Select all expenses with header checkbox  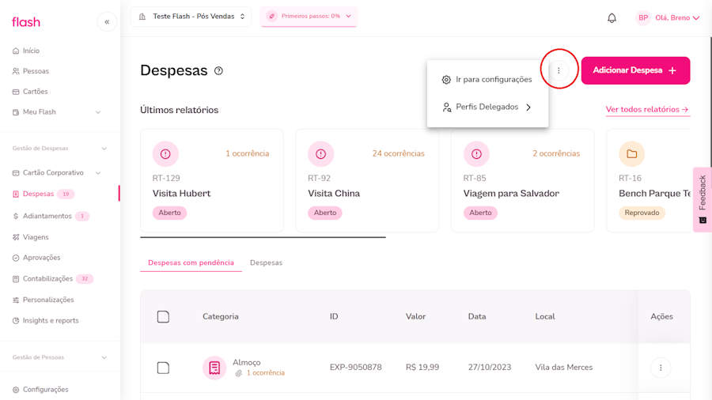click(163, 316)
